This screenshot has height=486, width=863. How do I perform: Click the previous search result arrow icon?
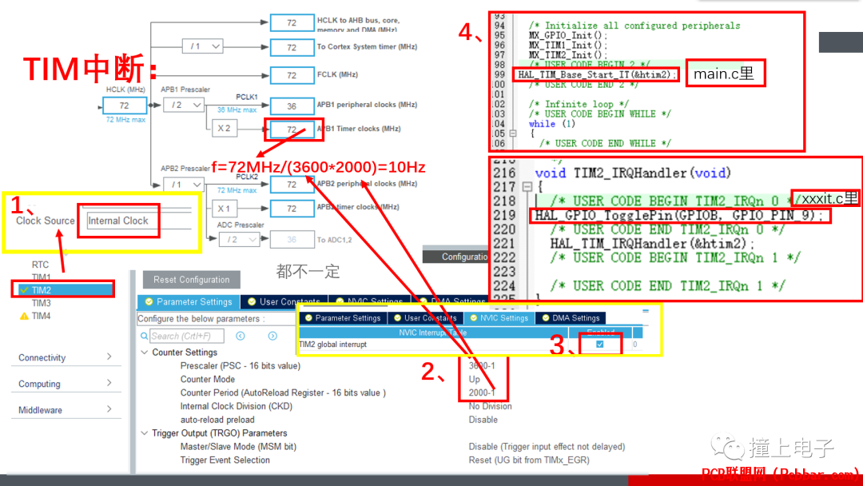pyautogui.click(x=241, y=336)
